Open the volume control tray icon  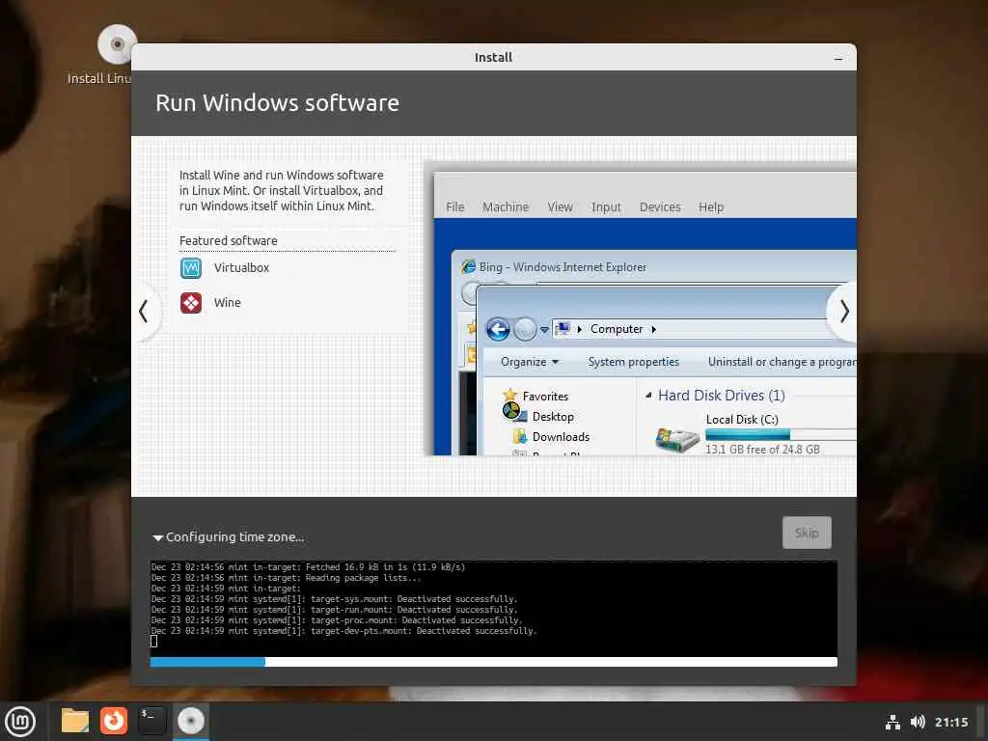pyautogui.click(x=918, y=722)
